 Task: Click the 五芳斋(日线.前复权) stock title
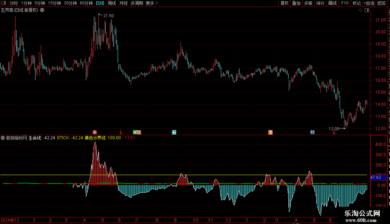point(20,10)
